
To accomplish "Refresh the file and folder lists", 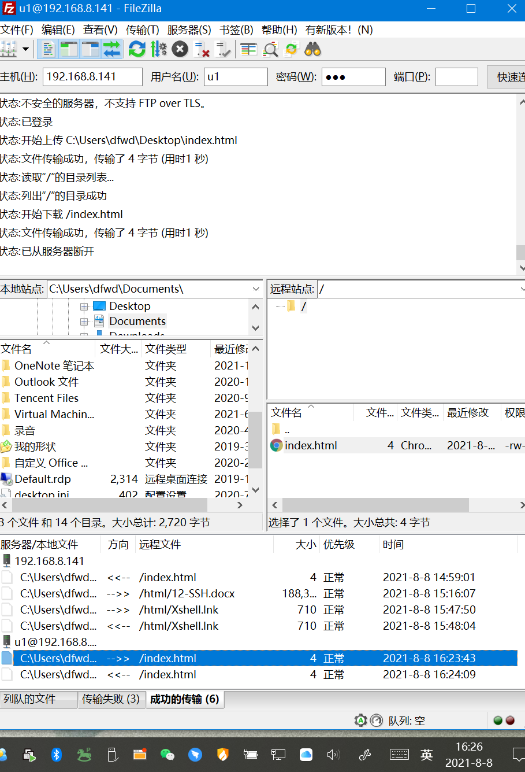I will (x=137, y=49).
